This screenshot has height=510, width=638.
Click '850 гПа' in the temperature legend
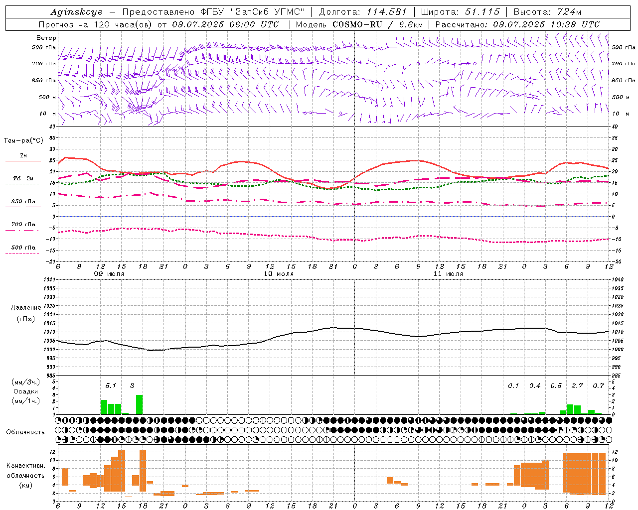(x=23, y=202)
